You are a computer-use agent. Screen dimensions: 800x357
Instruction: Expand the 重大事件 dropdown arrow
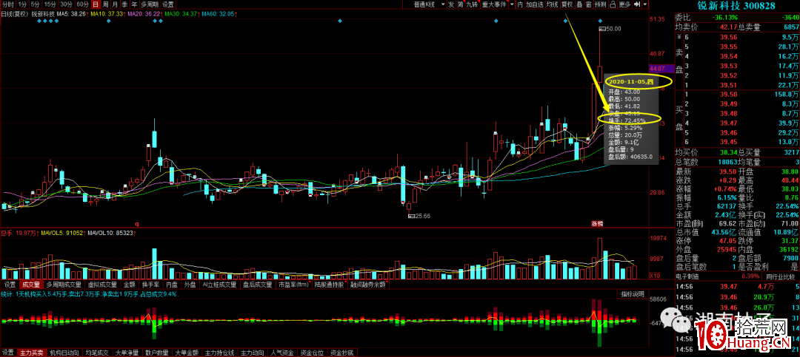(x=512, y=4)
